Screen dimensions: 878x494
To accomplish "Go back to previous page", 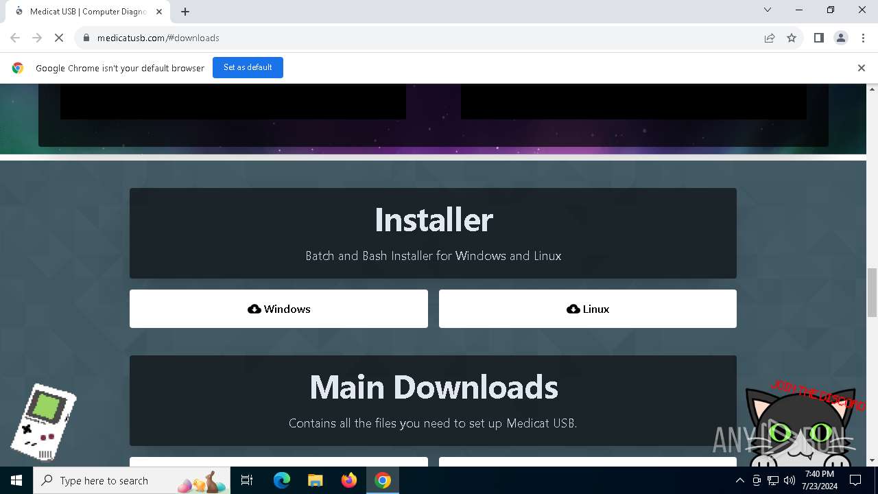I will 15,38.
